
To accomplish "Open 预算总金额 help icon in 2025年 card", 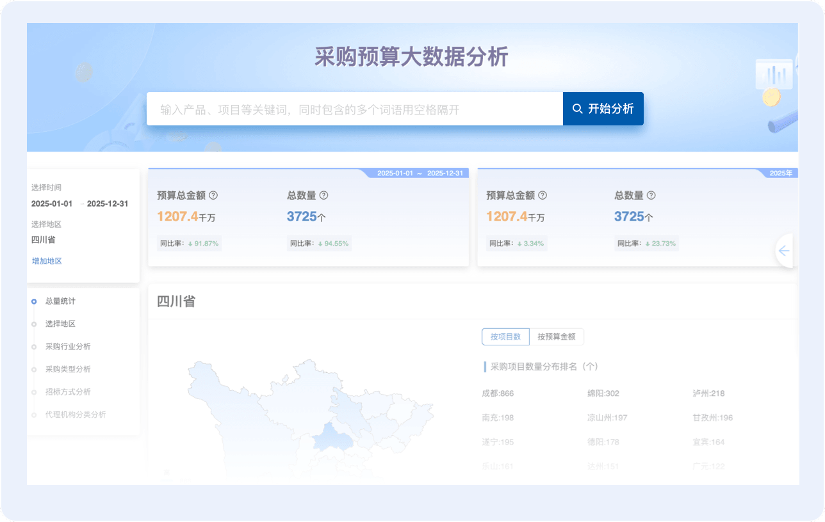I will tap(543, 196).
